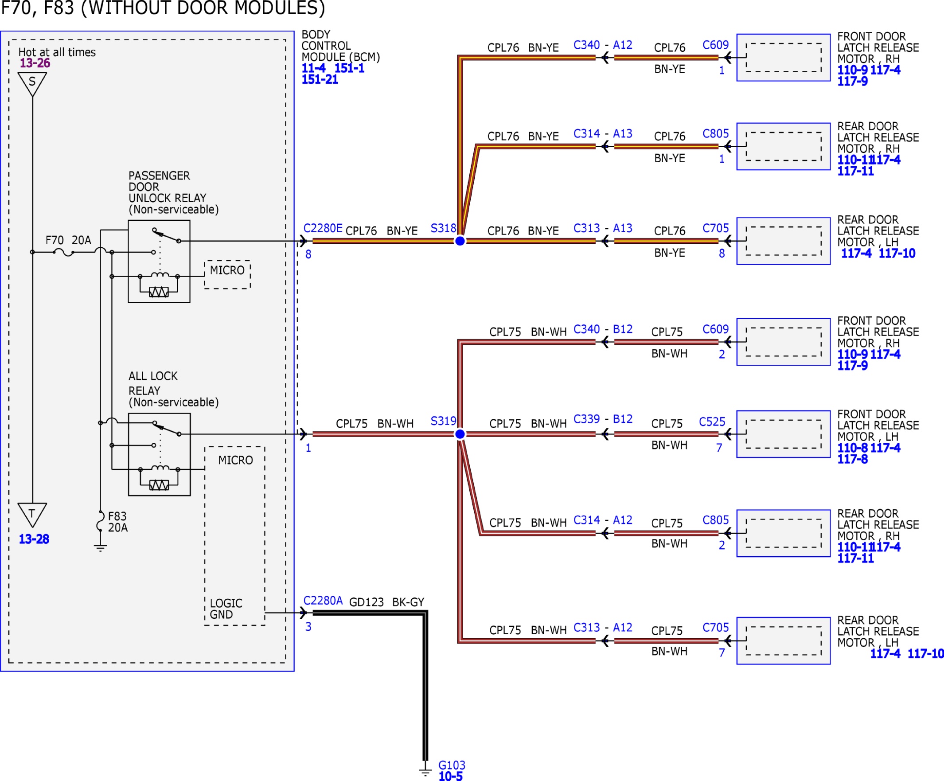Open page reference 13-26 link
Image resolution: width=944 pixels, height=781 pixels.
click(x=35, y=63)
